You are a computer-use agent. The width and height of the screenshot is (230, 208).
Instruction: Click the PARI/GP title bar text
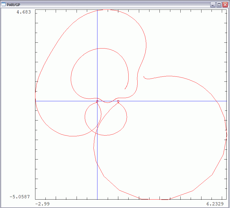click(13, 5)
